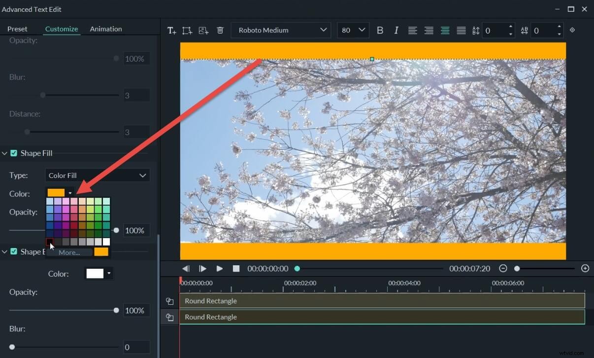Click the keyframe diamond icon in the toolbar

572,30
